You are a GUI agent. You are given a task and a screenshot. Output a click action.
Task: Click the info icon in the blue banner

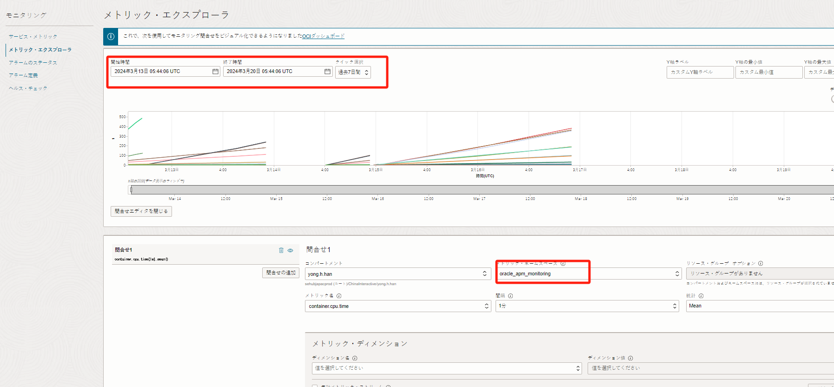(111, 37)
